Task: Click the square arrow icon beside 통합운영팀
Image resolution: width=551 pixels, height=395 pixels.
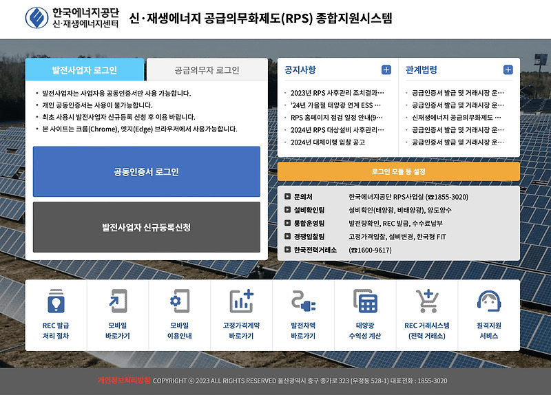Action: [287, 223]
